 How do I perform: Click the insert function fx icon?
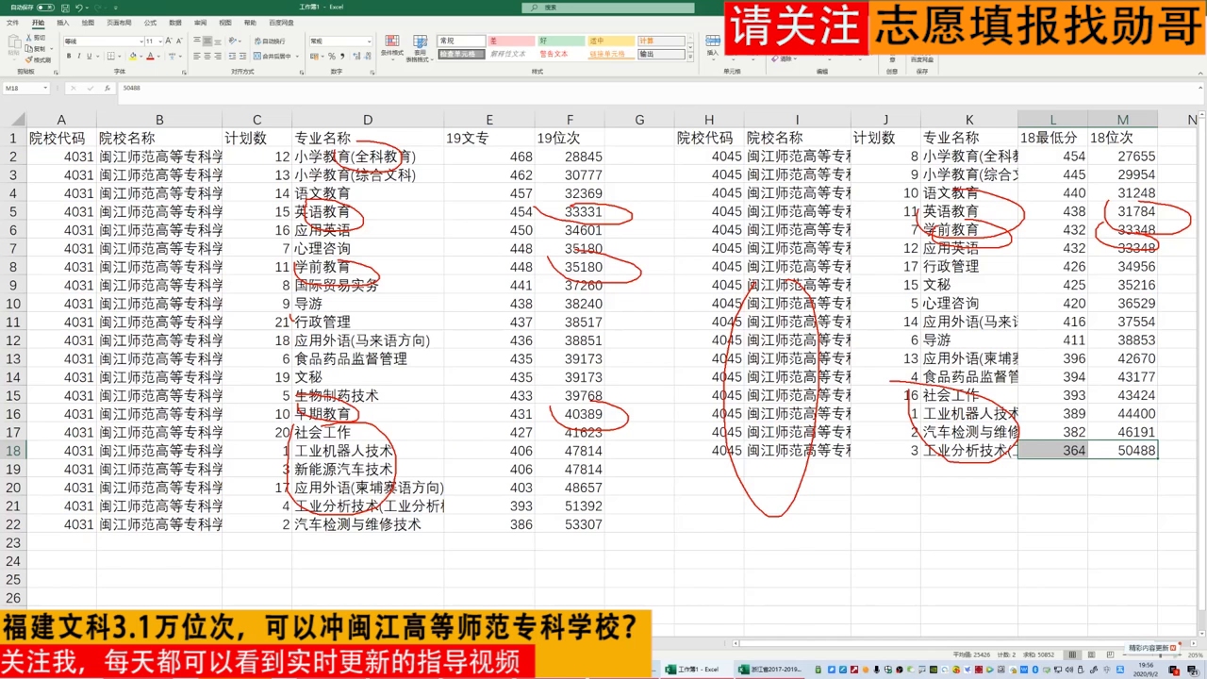tap(107, 89)
